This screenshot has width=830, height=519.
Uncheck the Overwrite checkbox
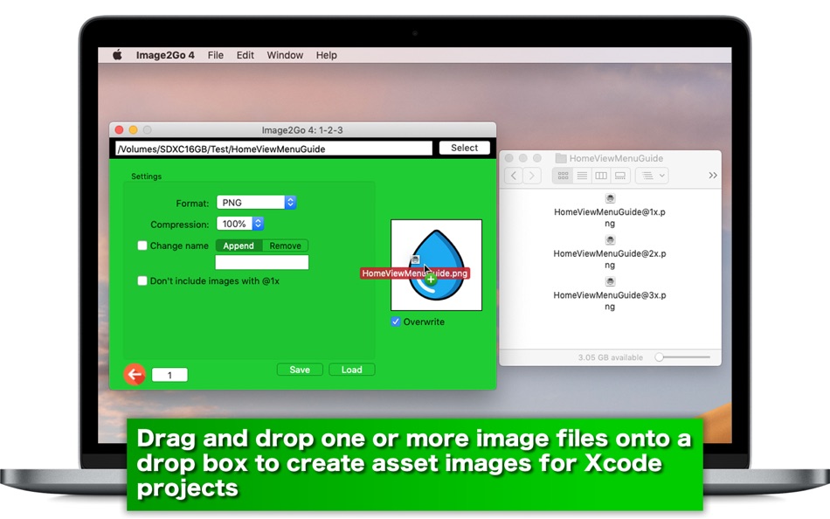coord(396,322)
